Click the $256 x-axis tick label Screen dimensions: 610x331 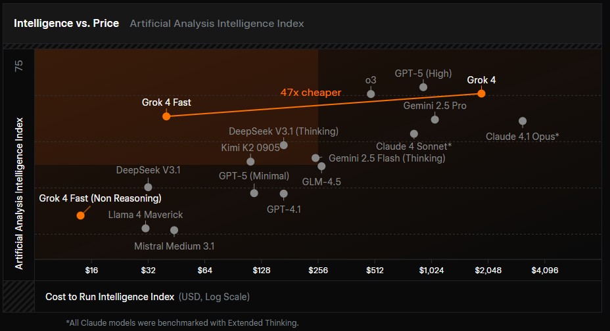pyautogui.click(x=318, y=270)
